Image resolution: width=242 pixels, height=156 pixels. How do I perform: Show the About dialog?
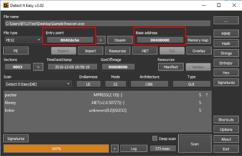(226, 139)
